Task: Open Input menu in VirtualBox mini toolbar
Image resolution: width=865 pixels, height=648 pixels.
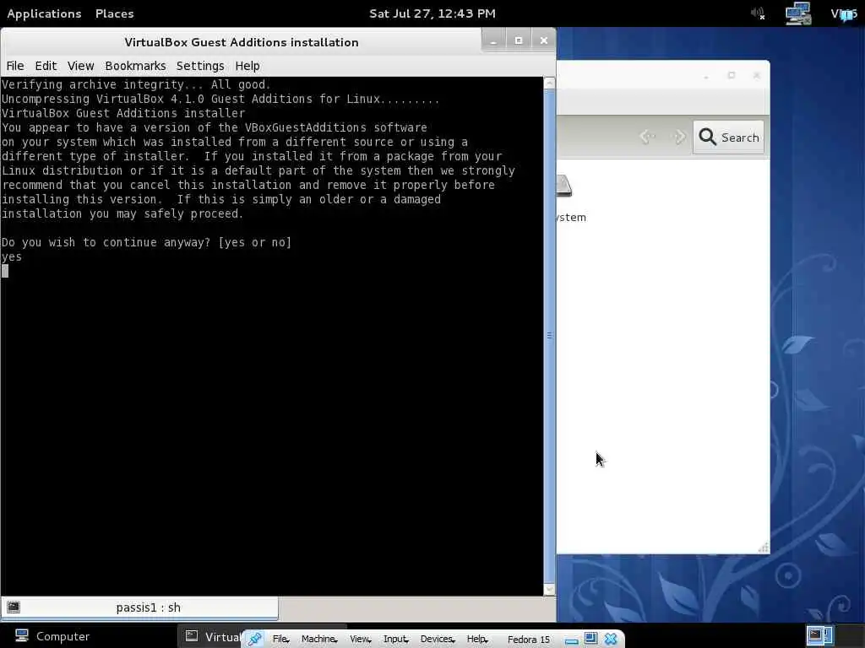Action: [x=395, y=640]
